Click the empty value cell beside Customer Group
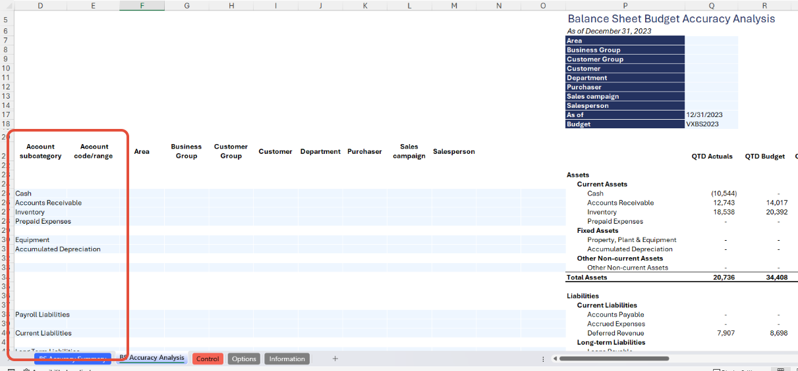The image size is (798, 371). tap(711, 59)
